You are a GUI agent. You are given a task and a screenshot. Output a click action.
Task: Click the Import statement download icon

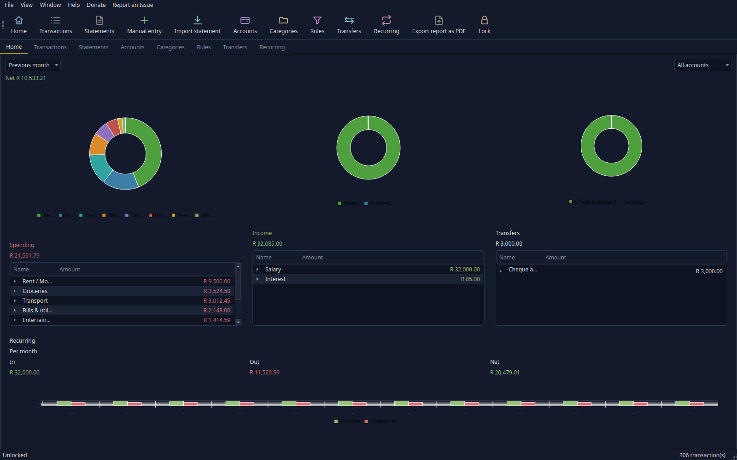[198, 20]
